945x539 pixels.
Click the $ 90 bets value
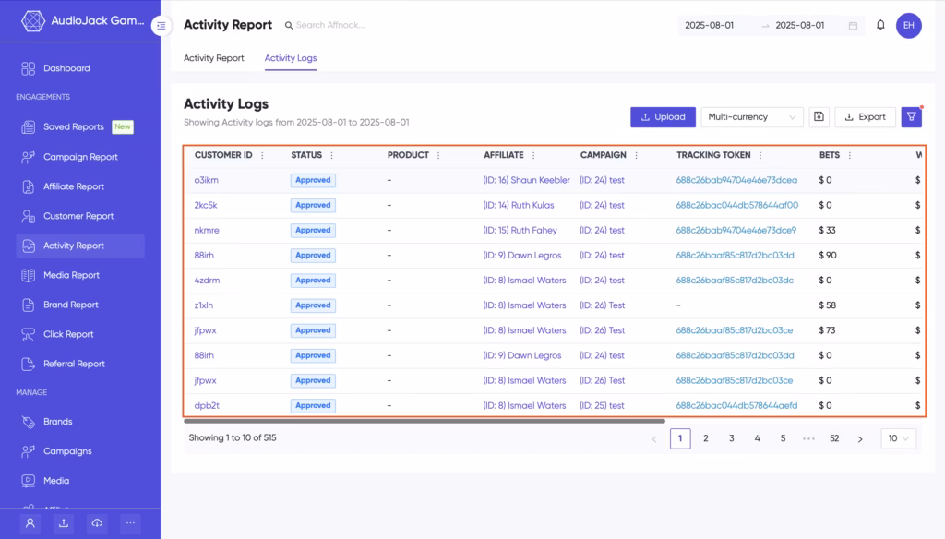tap(828, 255)
